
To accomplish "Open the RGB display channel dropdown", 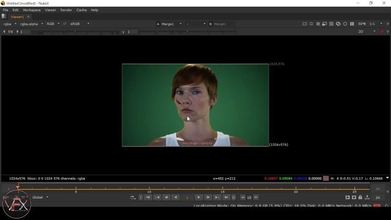I will [x=53, y=24].
